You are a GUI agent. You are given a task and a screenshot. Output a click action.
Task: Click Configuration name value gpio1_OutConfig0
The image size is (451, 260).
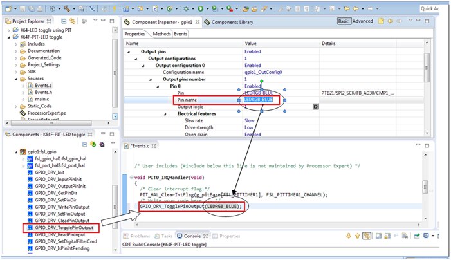(263, 72)
